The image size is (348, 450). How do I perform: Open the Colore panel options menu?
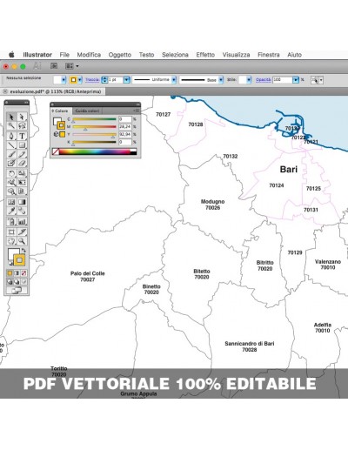(137, 111)
